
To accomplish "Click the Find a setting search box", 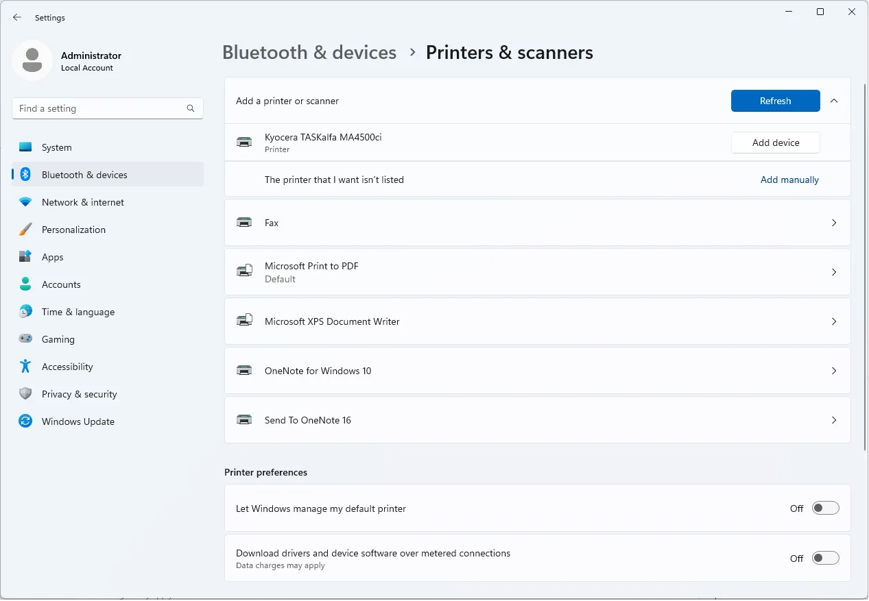I will [x=99, y=108].
